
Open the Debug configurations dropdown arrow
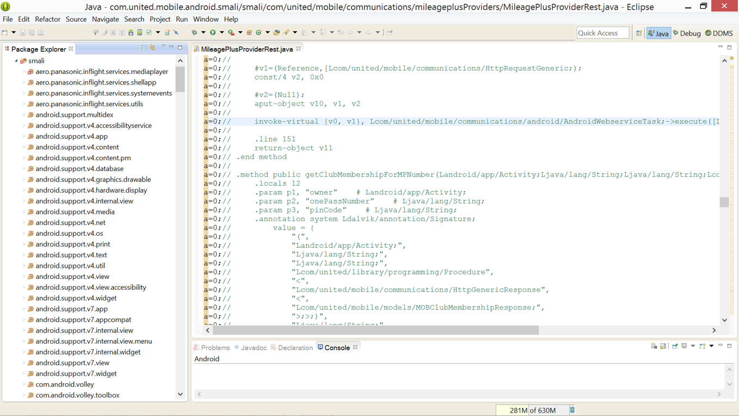click(x=203, y=32)
